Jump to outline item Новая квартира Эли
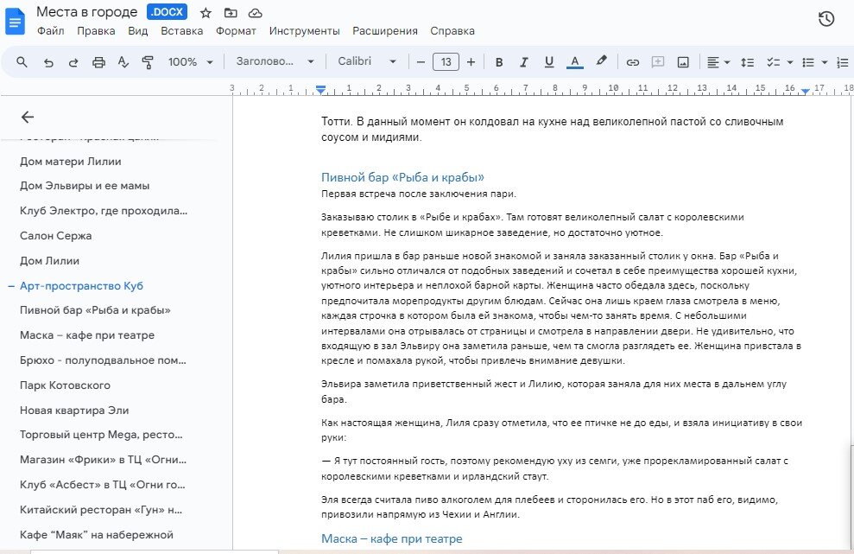This screenshot has width=854, height=554. click(74, 411)
